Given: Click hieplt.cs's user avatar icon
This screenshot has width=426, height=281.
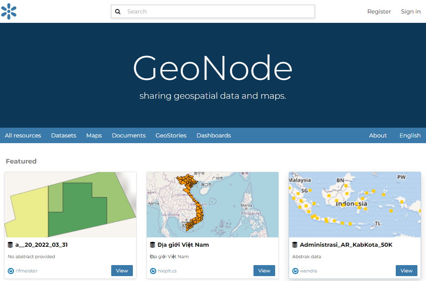Looking at the screenshot, I should click(153, 271).
